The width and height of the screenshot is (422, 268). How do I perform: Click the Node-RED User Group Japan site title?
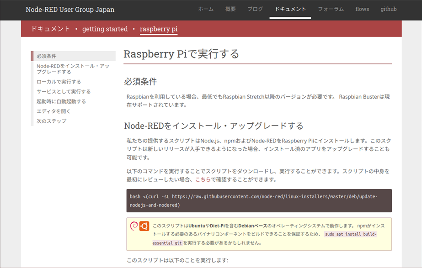(70, 10)
